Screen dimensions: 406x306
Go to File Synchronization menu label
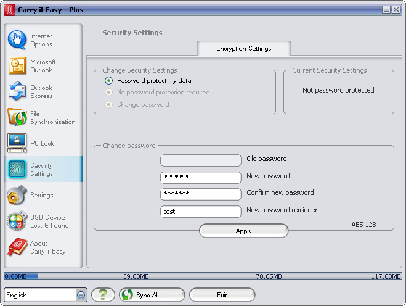pyautogui.click(x=53, y=118)
